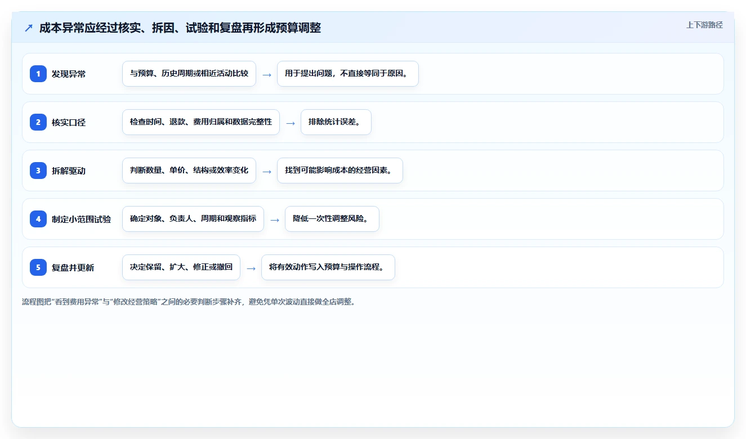The image size is (746, 439).
Task: Select step number 3 badge
Action: tap(38, 171)
